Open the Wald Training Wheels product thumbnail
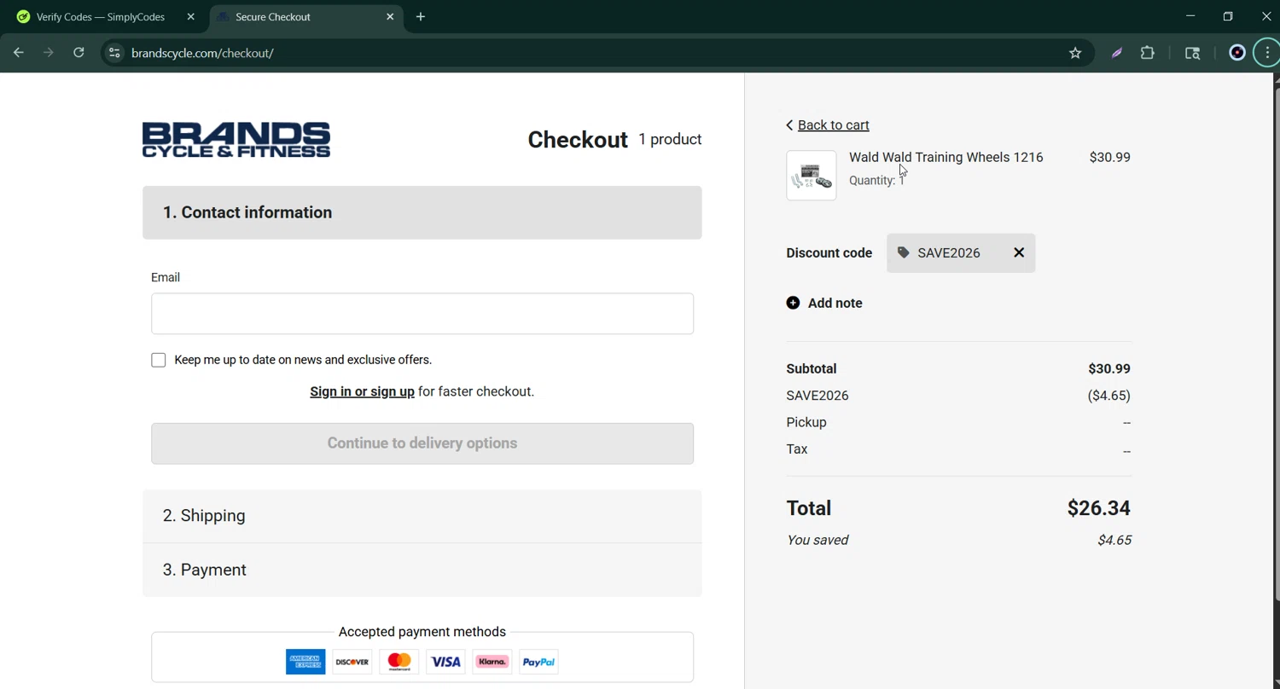This screenshot has height=689, width=1280. 812,176
